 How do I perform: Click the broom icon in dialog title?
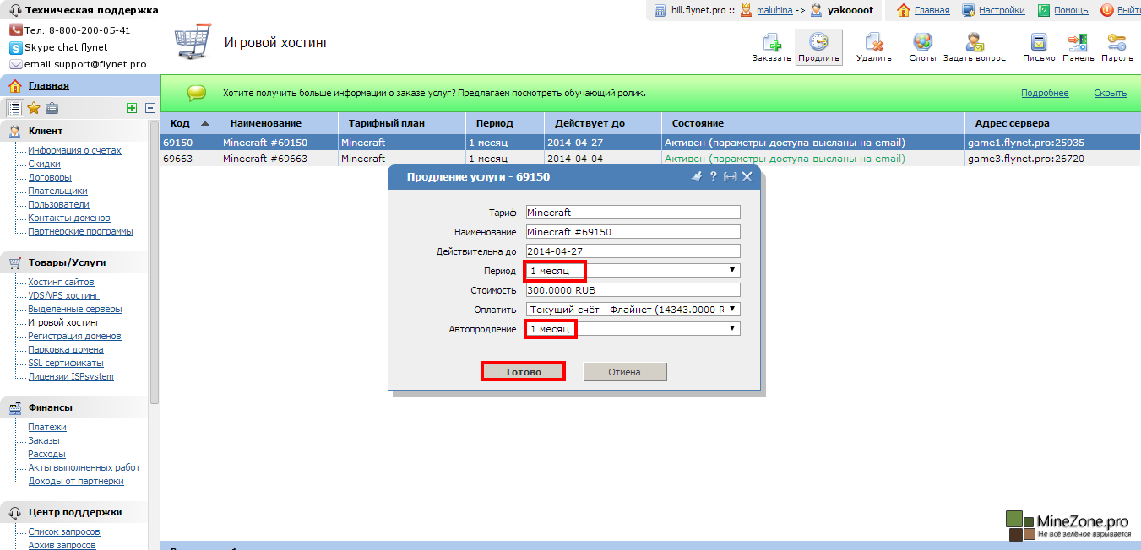(x=697, y=176)
